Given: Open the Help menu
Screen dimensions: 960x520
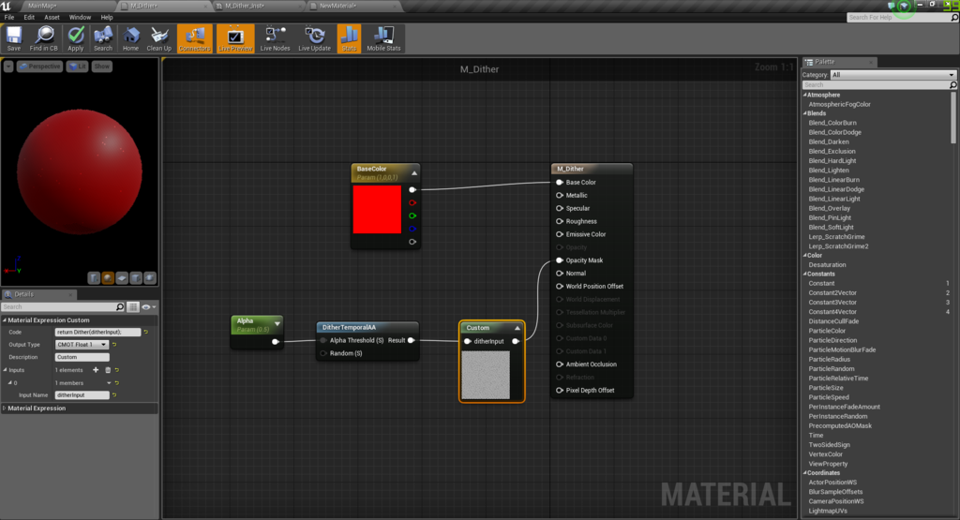Looking at the screenshot, I should (x=107, y=17).
